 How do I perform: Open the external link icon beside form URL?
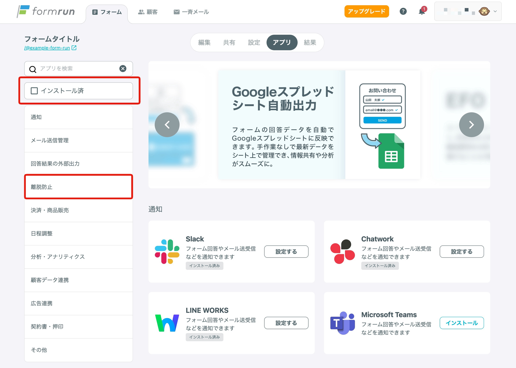[74, 48]
